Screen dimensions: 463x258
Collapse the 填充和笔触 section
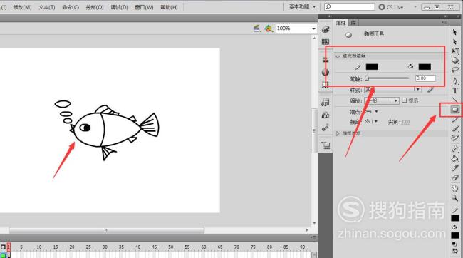(x=338, y=56)
